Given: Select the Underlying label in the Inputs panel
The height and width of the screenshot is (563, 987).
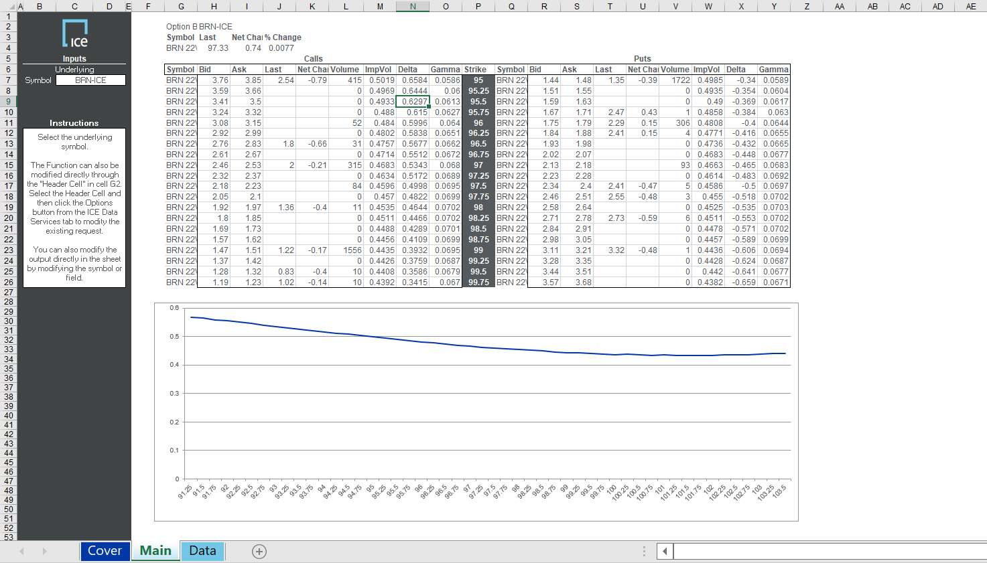Looking at the screenshot, I should coord(74,69).
